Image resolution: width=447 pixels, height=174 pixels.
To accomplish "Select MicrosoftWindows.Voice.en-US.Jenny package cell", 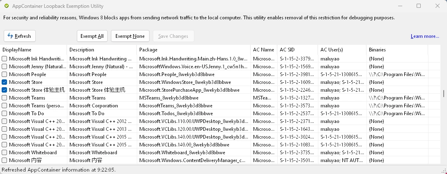I will point(194,67).
